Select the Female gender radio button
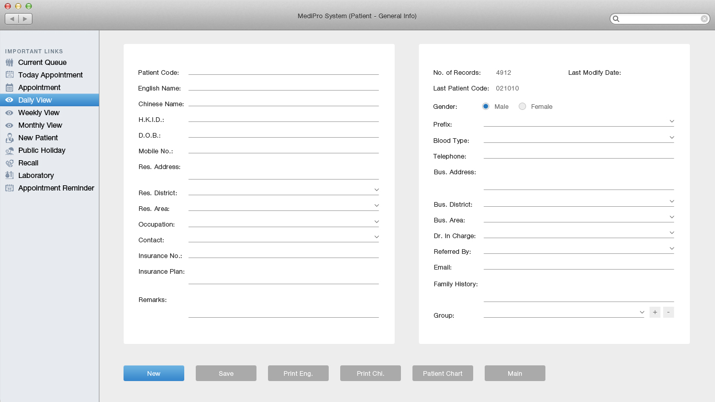The height and width of the screenshot is (402, 715). (522, 106)
